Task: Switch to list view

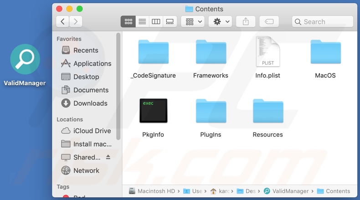Action: coord(142,21)
